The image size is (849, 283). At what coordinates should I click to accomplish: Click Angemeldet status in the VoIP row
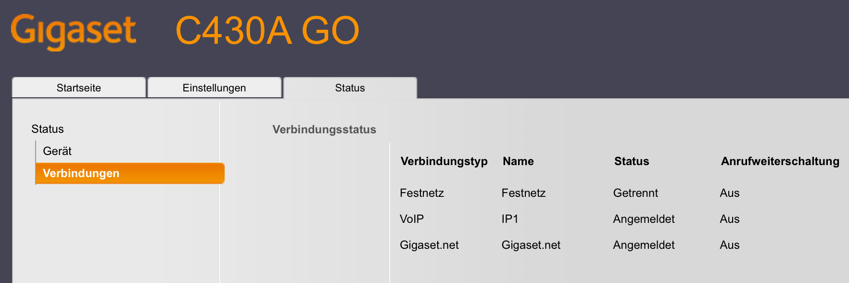click(644, 219)
